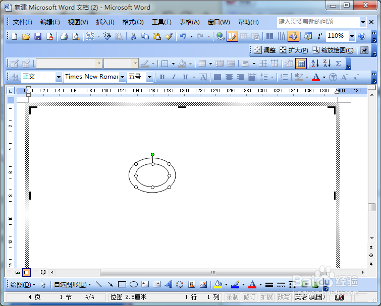Screen dimensions: 381x306
Task: Apply blue line color brush
Action: click(235, 284)
